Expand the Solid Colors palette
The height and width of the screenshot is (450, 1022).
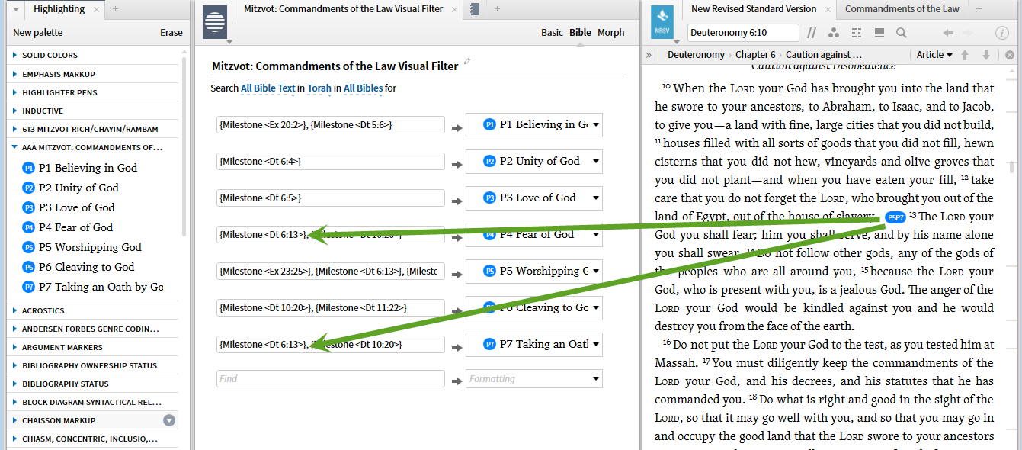point(15,56)
